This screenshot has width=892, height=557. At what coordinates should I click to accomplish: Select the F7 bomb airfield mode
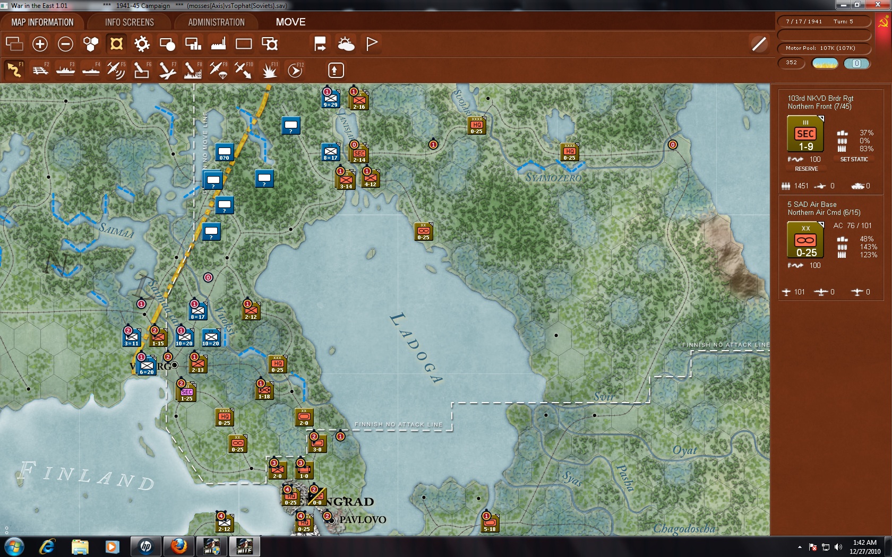click(x=167, y=69)
